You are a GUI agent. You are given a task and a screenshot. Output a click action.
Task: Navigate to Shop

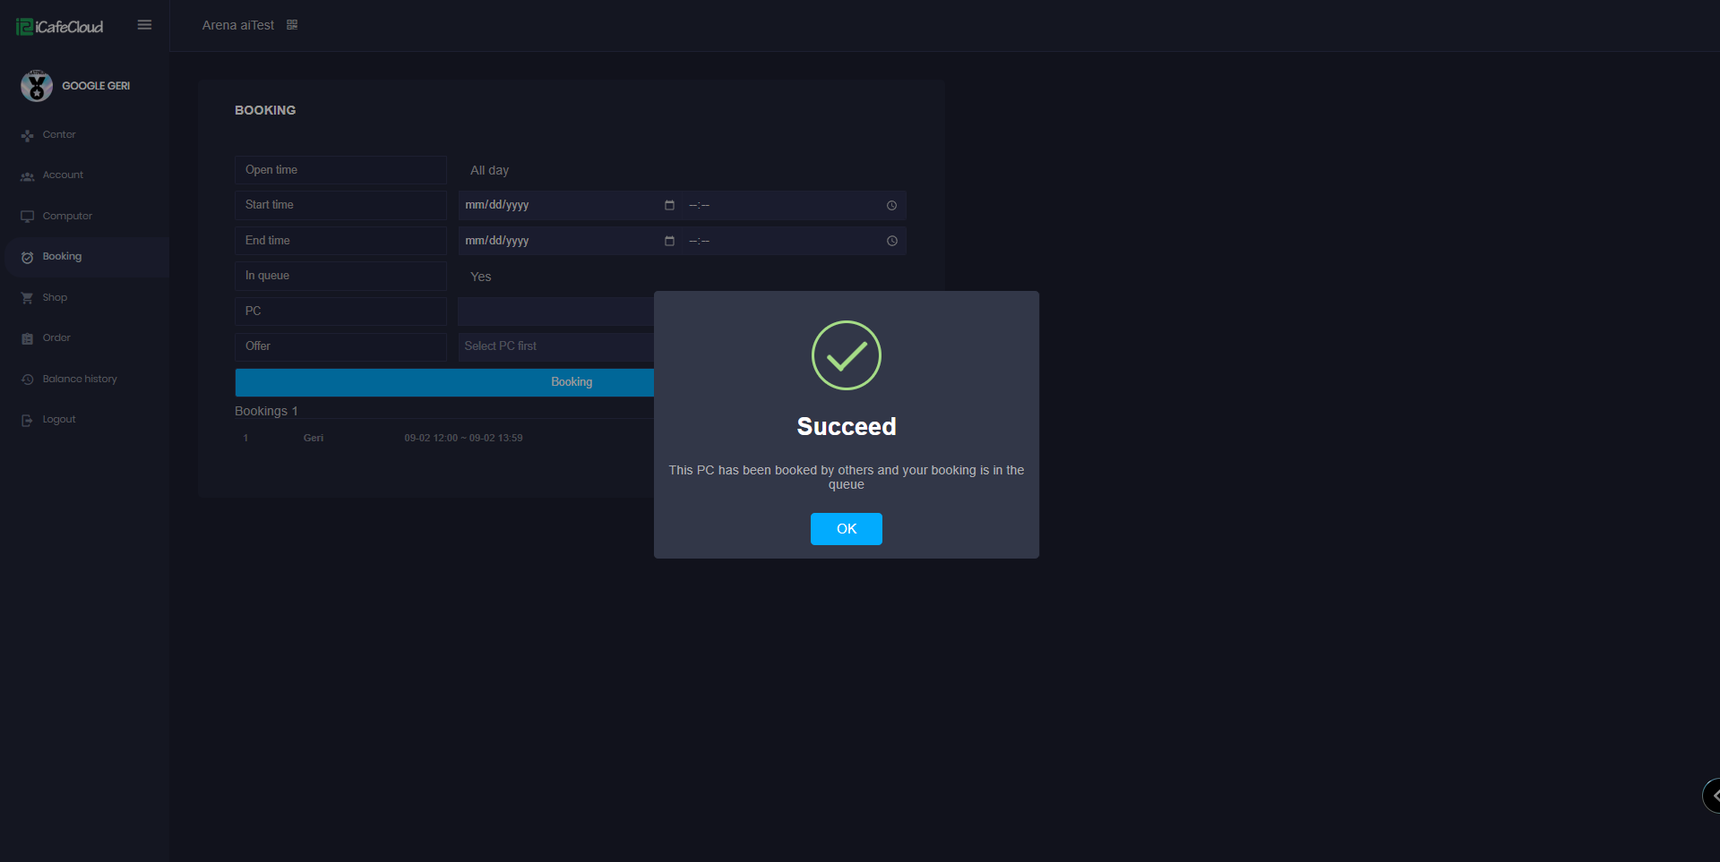(x=55, y=298)
